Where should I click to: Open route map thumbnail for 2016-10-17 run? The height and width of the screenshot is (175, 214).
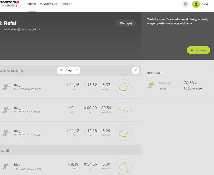(123, 87)
